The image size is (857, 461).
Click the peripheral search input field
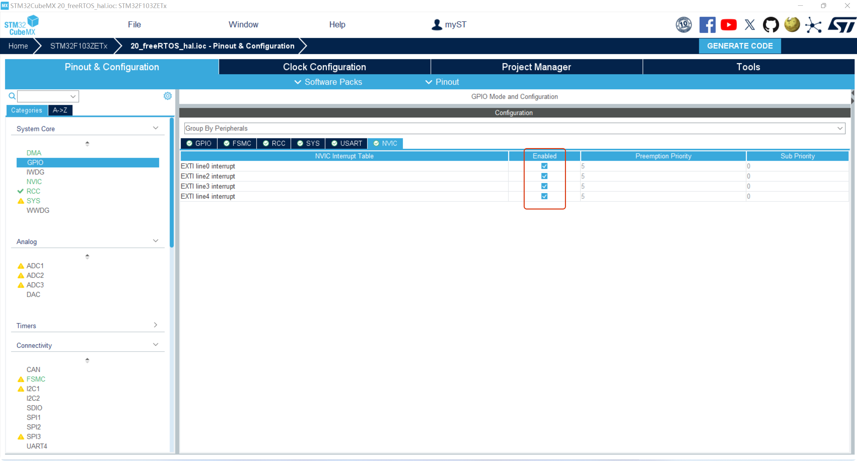tap(44, 96)
